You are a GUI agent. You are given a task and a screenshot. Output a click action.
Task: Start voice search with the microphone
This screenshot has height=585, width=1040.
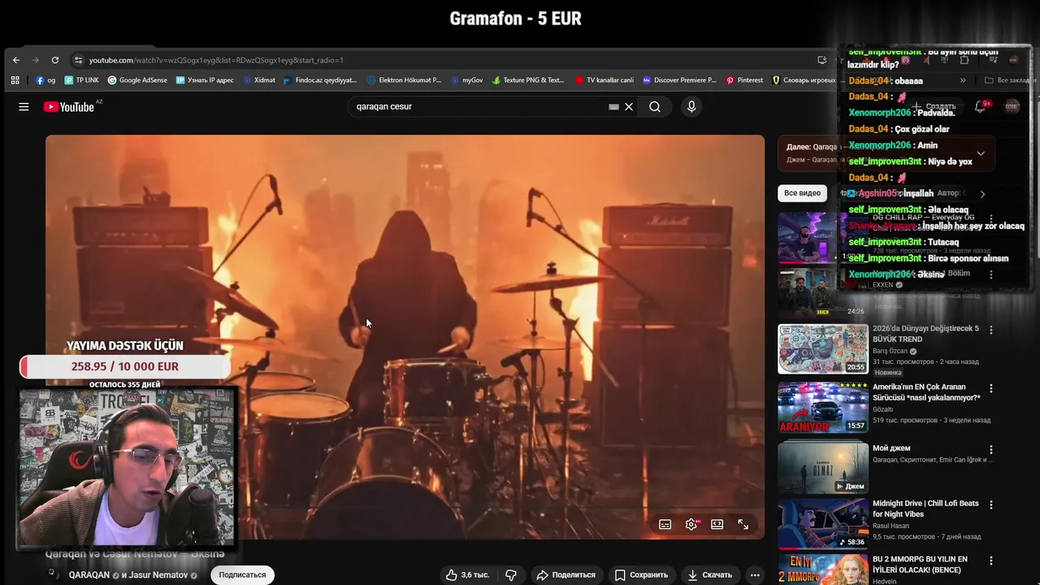[691, 106]
